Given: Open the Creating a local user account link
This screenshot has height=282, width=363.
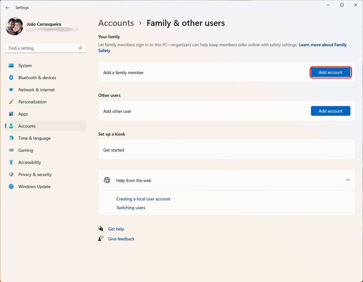Looking at the screenshot, I should [143, 199].
